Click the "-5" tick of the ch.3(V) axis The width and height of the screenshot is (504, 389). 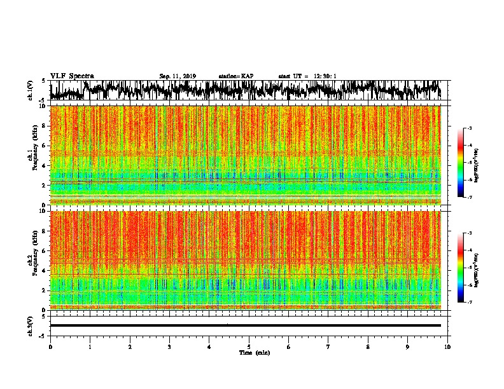(43, 336)
